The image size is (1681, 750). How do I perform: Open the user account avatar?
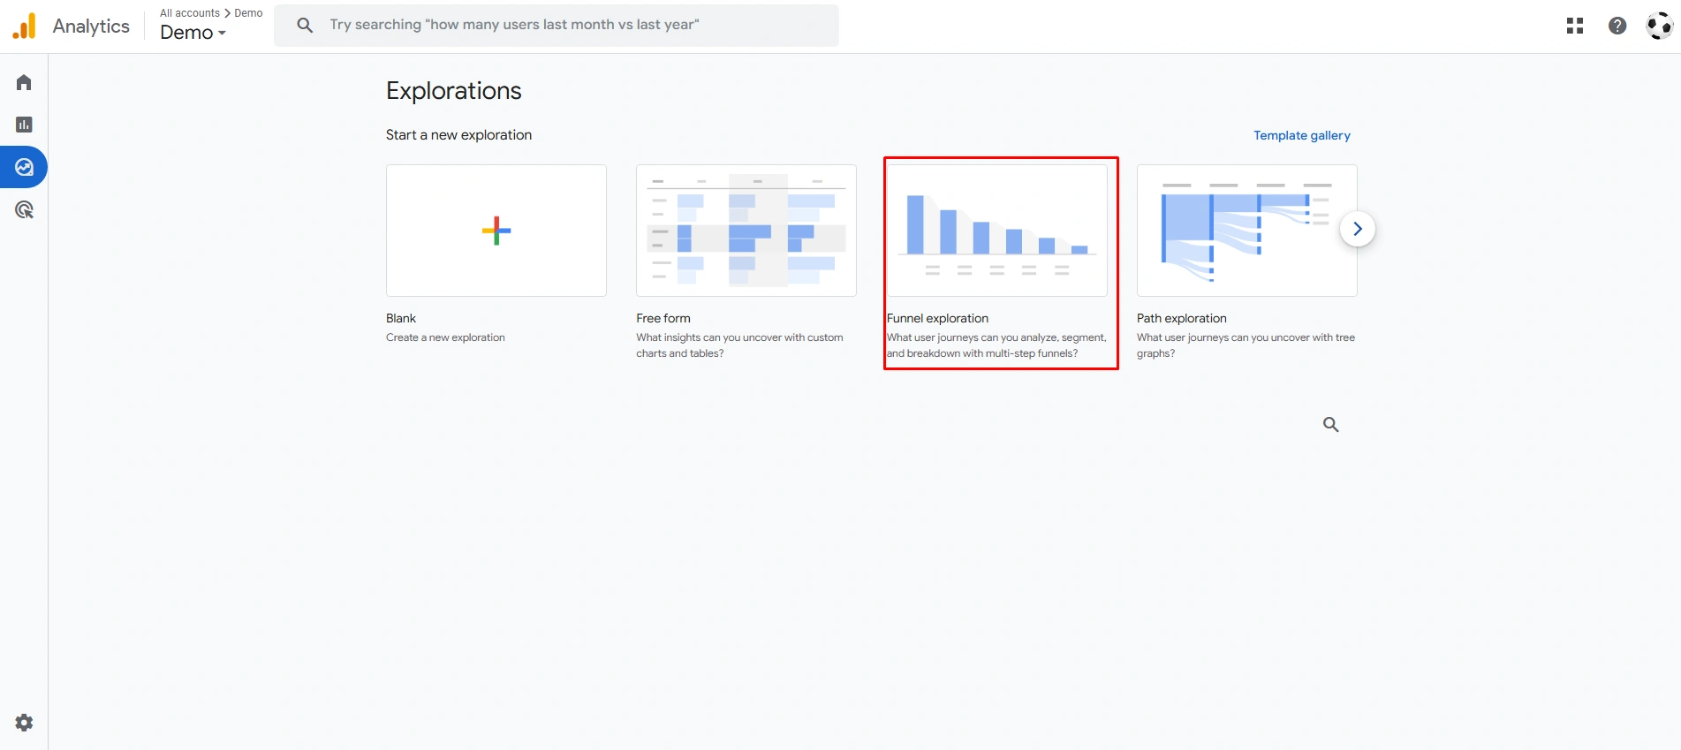pos(1660,26)
